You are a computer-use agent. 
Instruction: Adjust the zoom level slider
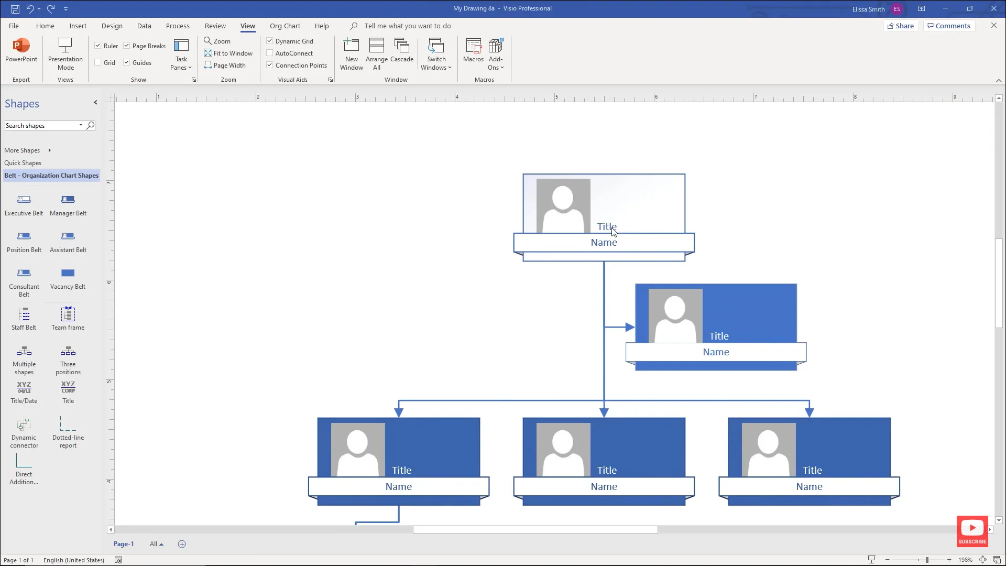point(926,560)
